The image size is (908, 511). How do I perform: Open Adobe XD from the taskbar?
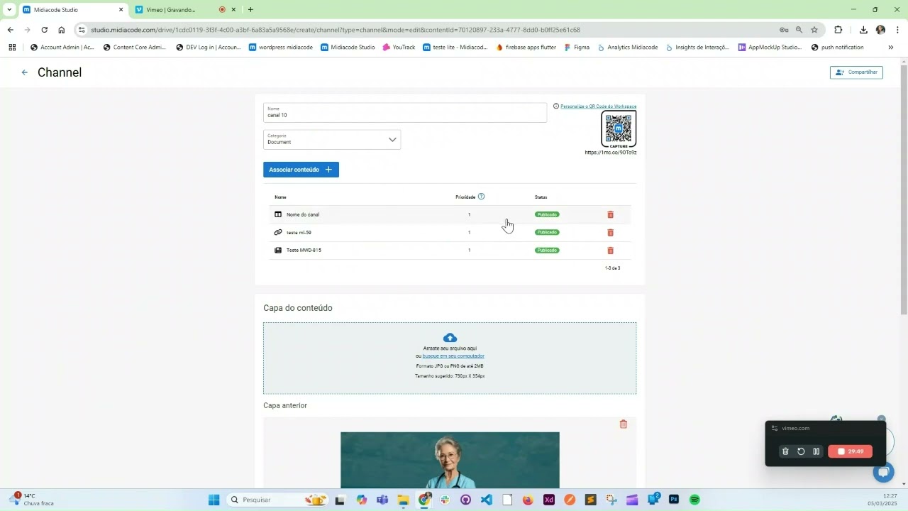548,500
